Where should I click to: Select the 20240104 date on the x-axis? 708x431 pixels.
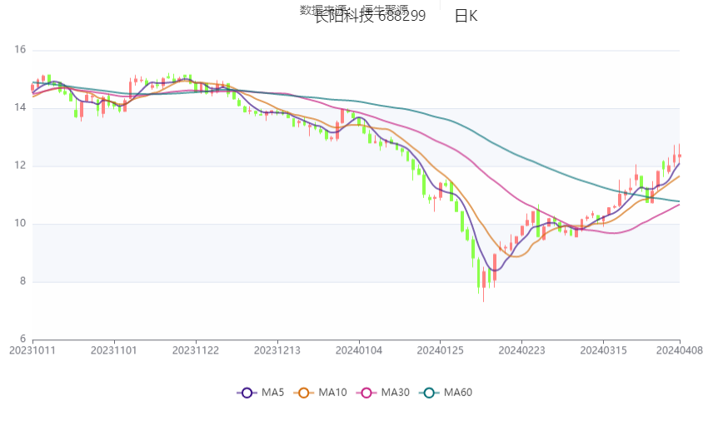click(360, 350)
